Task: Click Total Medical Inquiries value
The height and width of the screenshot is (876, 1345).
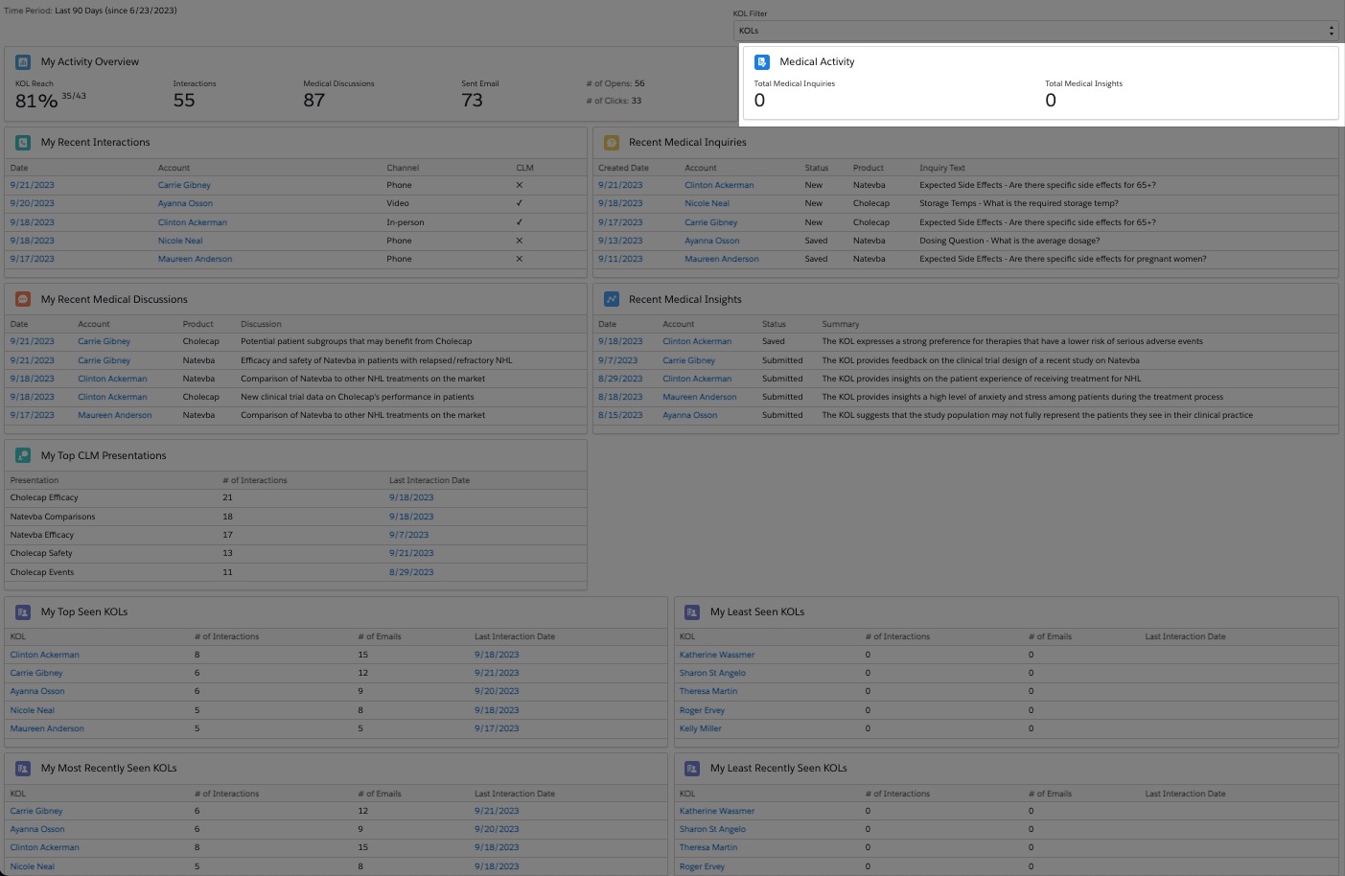Action: tap(760, 101)
